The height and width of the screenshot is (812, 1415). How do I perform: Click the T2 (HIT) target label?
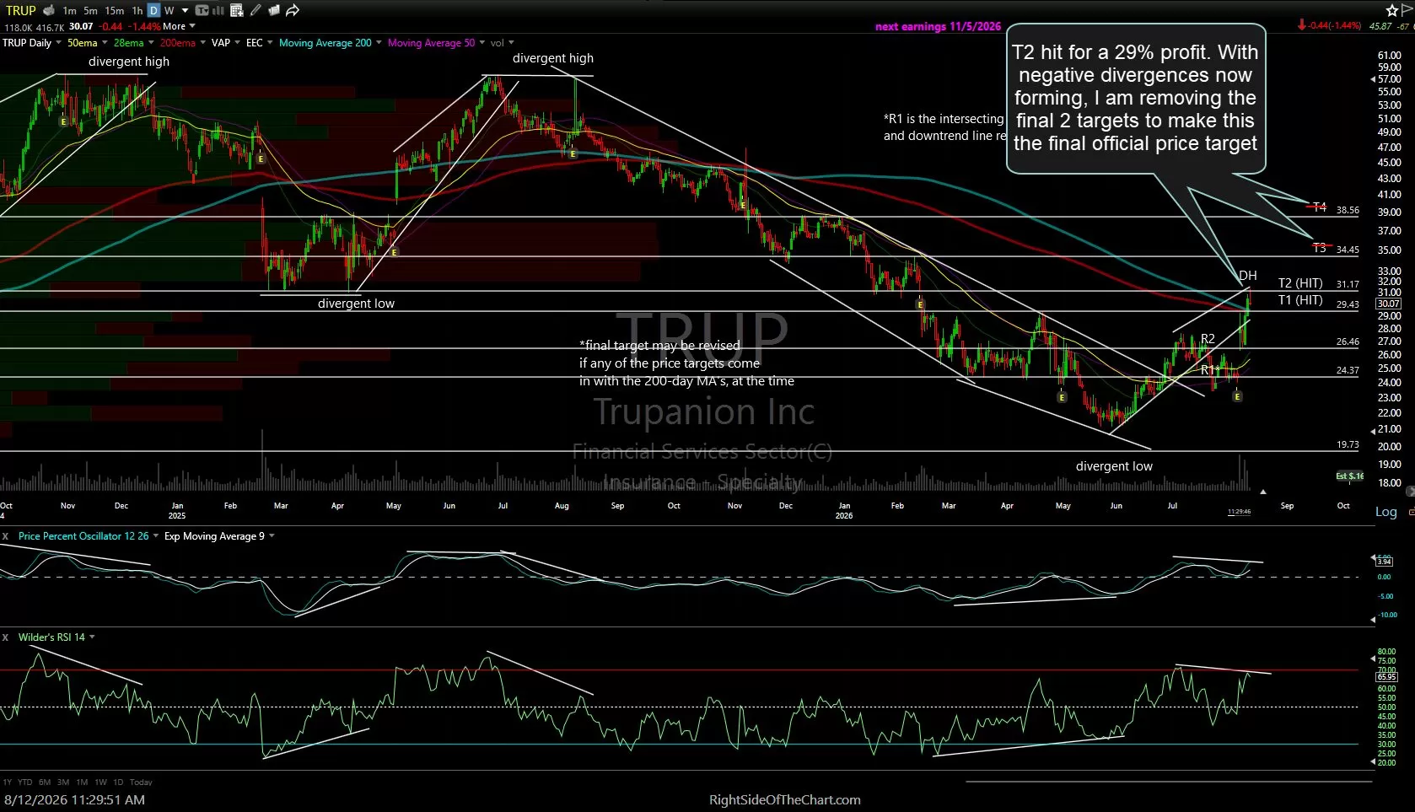tap(1300, 283)
